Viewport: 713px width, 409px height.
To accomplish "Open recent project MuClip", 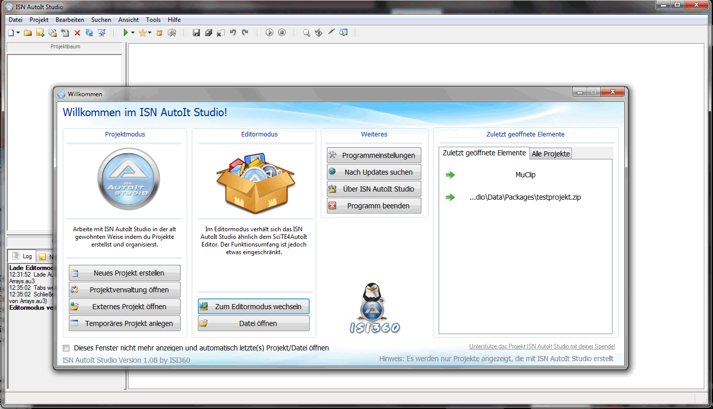I will click(x=525, y=175).
